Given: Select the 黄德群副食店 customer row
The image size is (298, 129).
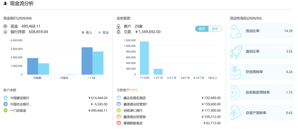Looking at the screenshot, I should coord(169,123).
